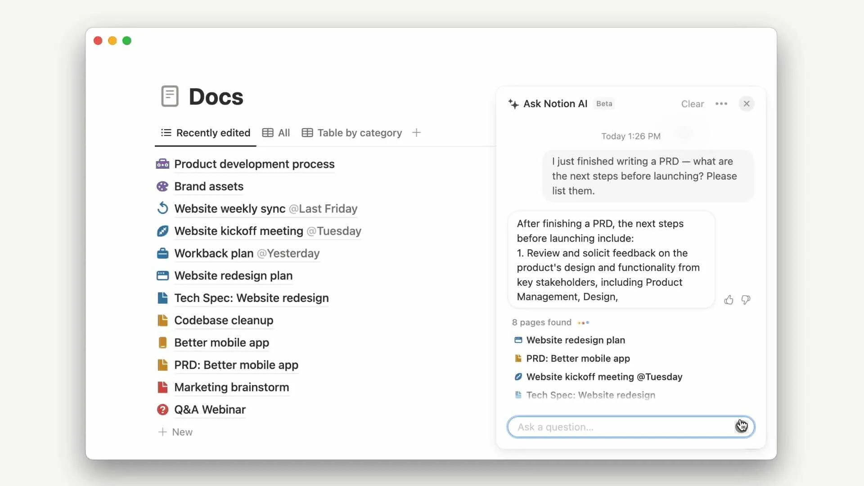The width and height of the screenshot is (864, 486).
Task: Open Tech Spec: Website redesign from AI sources
Action: click(x=590, y=395)
